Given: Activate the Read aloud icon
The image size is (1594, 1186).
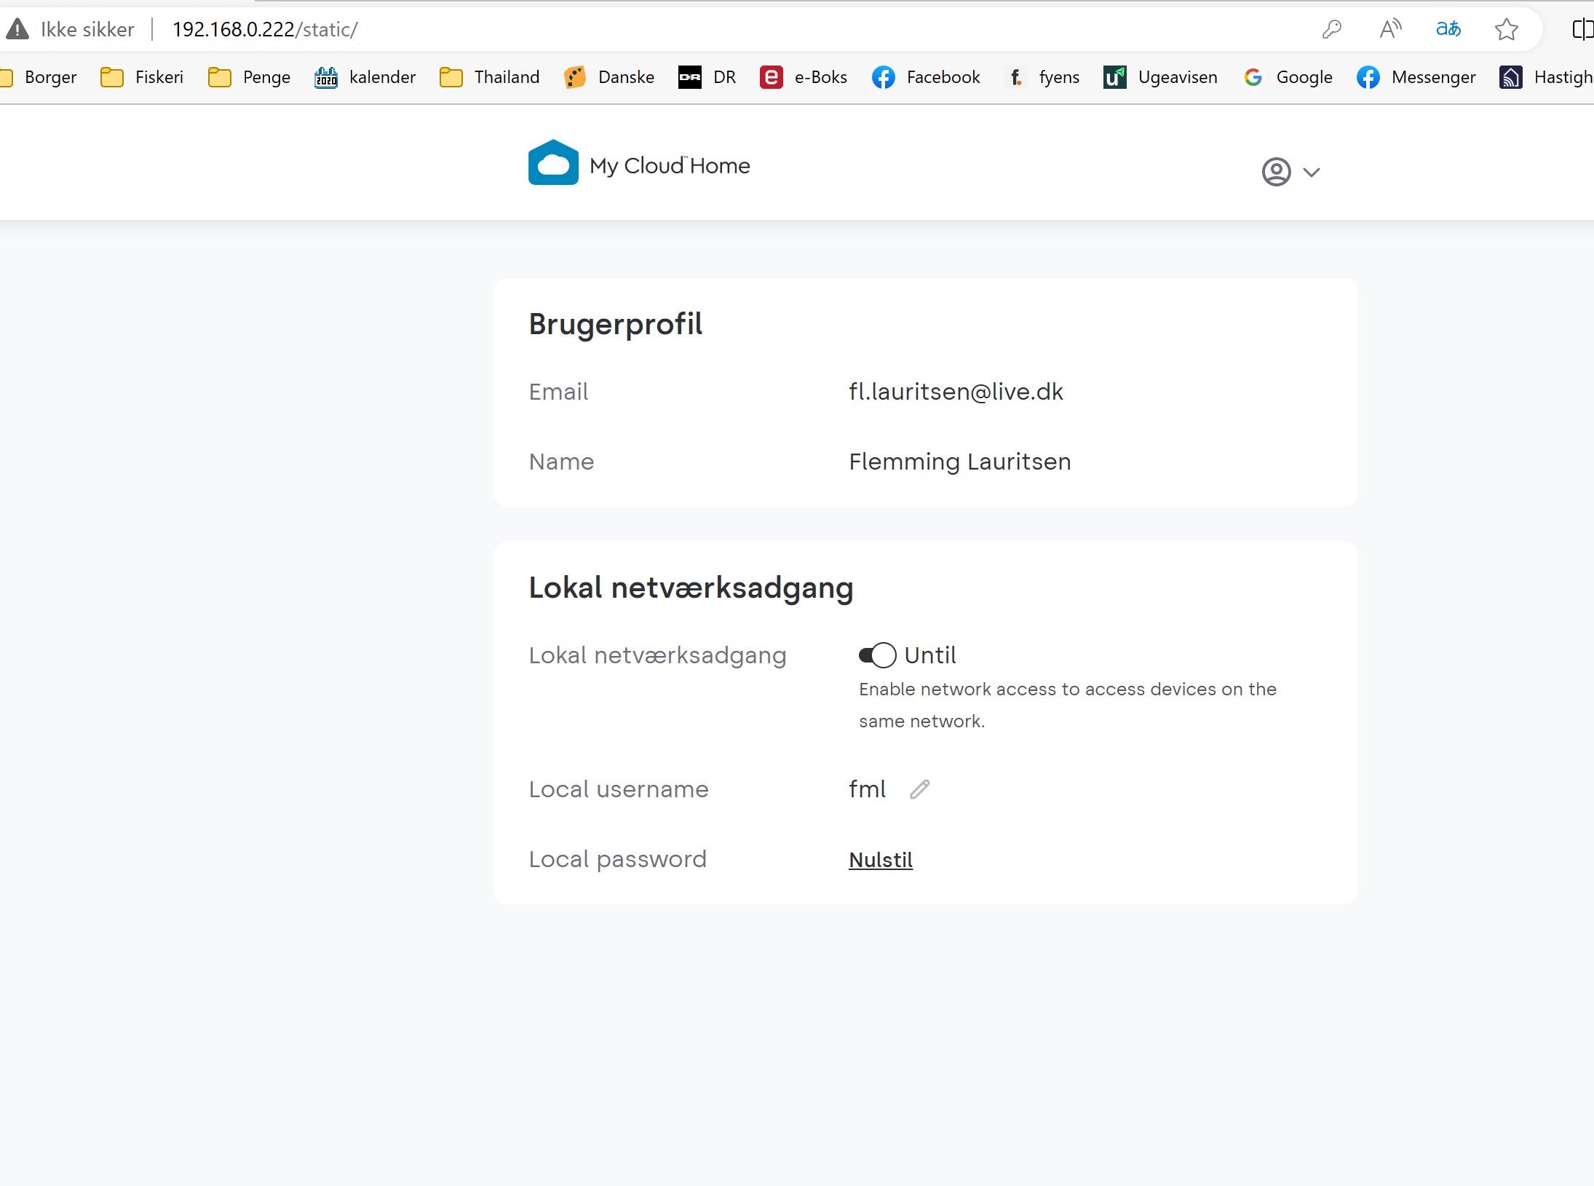Looking at the screenshot, I should coord(1390,29).
